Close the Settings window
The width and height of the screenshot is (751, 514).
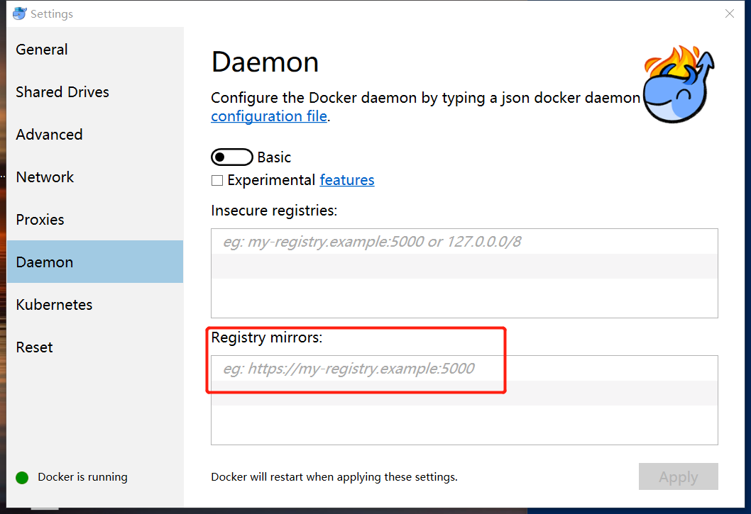click(x=729, y=13)
